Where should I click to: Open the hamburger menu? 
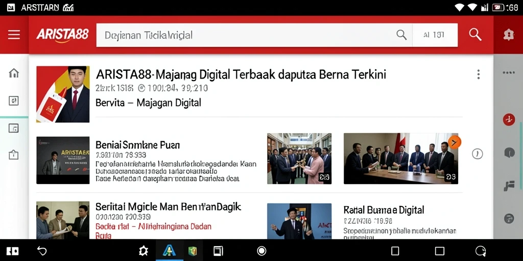tap(14, 35)
